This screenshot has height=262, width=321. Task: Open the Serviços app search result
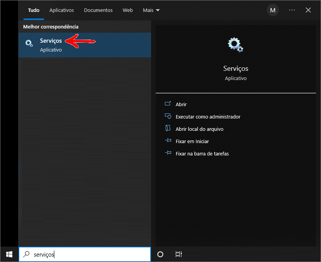click(84, 45)
